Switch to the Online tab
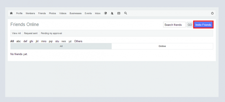The image size is (225, 102). point(162,46)
